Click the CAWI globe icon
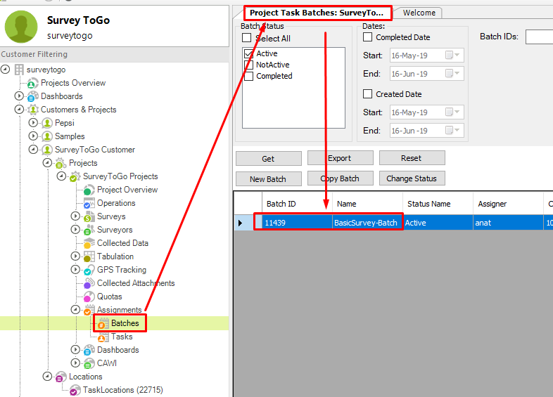 [x=89, y=363]
